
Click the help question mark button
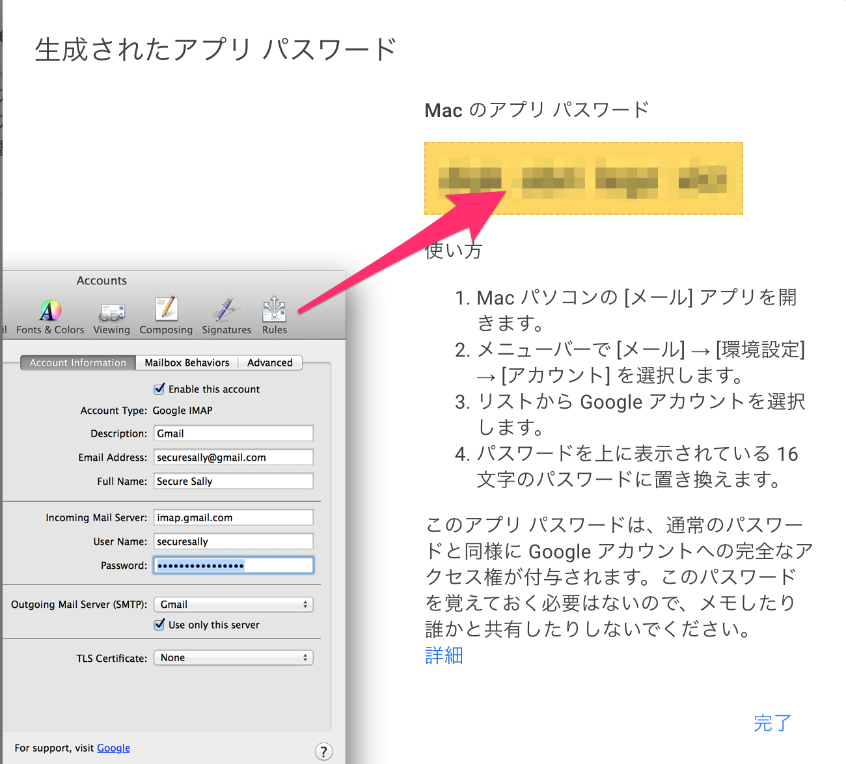click(x=323, y=752)
